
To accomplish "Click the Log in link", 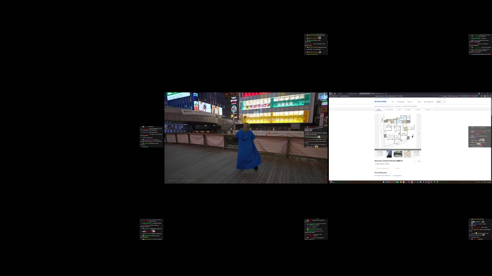I will pyautogui.click(x=419, y=102).
